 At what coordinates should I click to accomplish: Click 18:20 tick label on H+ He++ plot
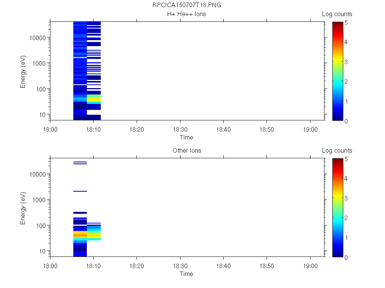pos(136,129)
